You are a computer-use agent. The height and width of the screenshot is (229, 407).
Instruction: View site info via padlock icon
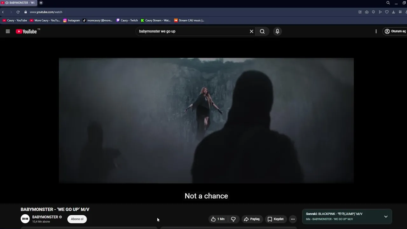click(x=25, y=12)
